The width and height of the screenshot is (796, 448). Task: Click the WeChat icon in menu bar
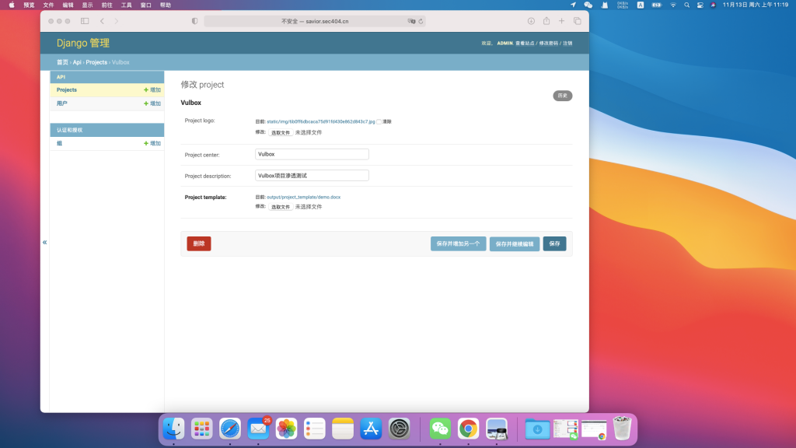click(x=588, y=5)
